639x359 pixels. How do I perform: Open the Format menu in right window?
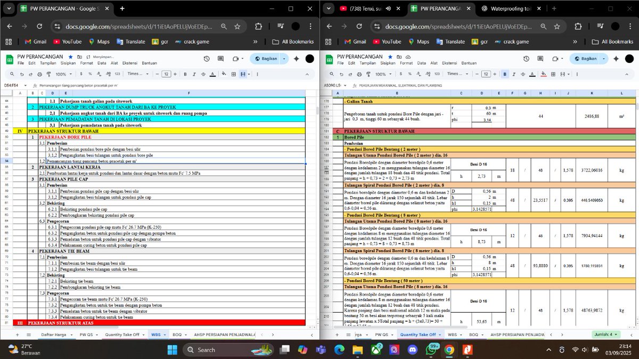point(406,63)
